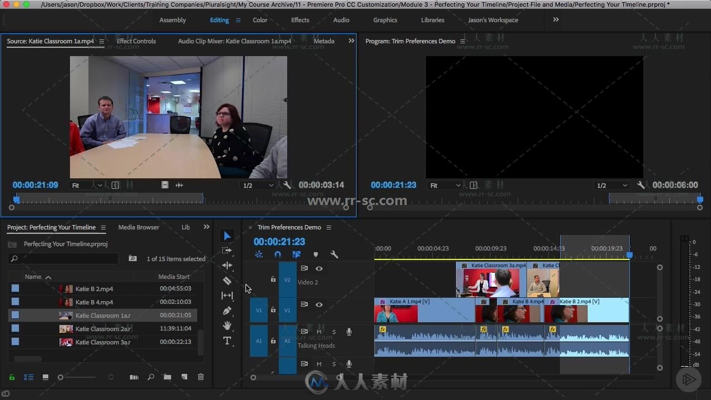Click the New Item icon
711x400 pixels.
click(x=184, y=377)
